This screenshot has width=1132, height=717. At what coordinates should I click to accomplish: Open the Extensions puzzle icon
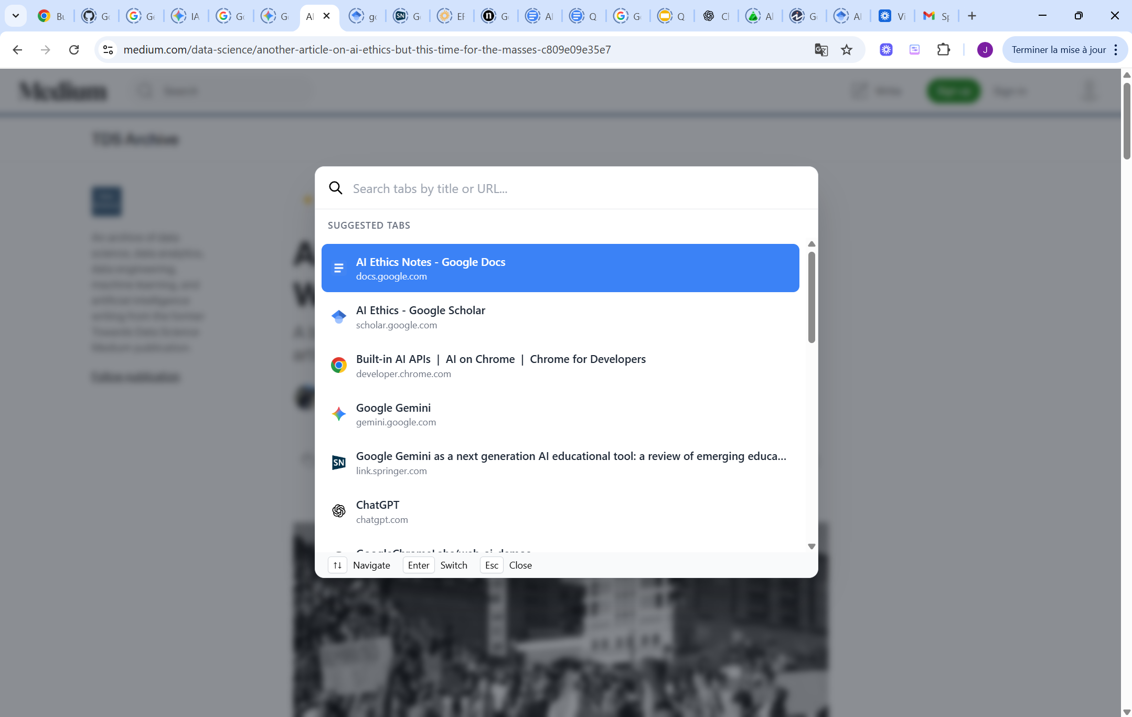(943, 50)
